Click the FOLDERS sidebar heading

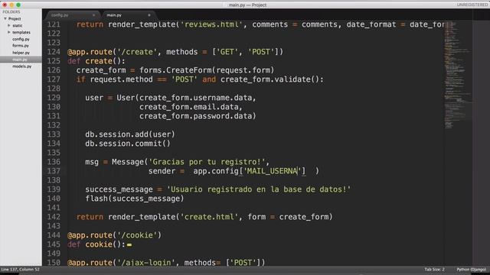click(x=11, y=12)
